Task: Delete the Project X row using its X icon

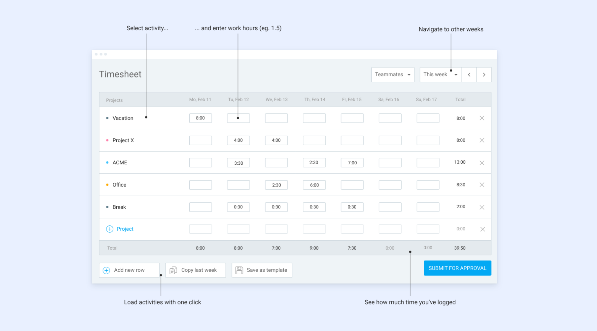Action: tap(482, 140)
